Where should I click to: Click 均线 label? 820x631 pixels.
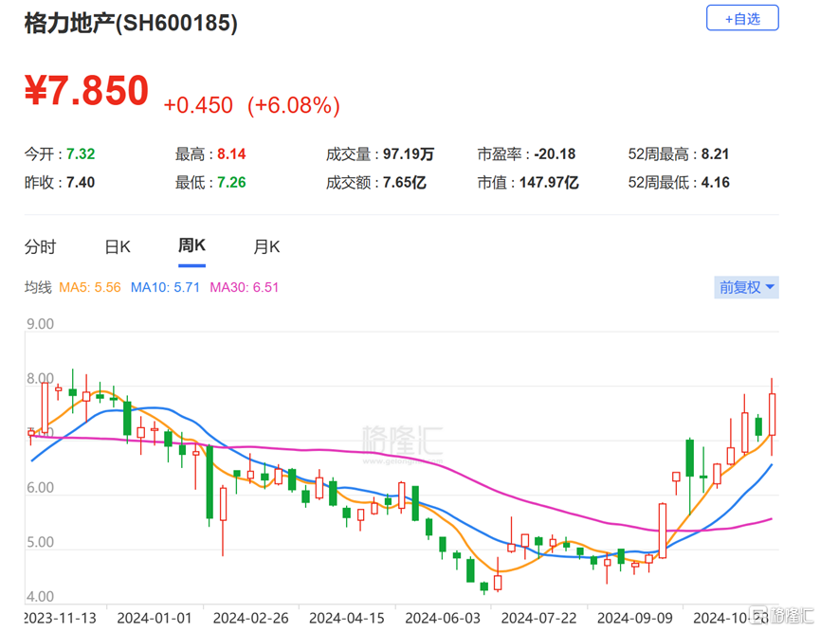point(38,287)
